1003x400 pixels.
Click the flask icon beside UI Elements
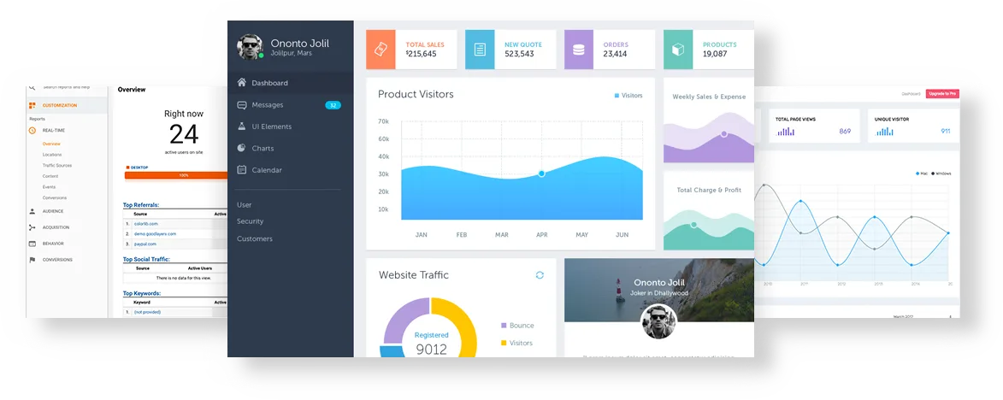242,126
